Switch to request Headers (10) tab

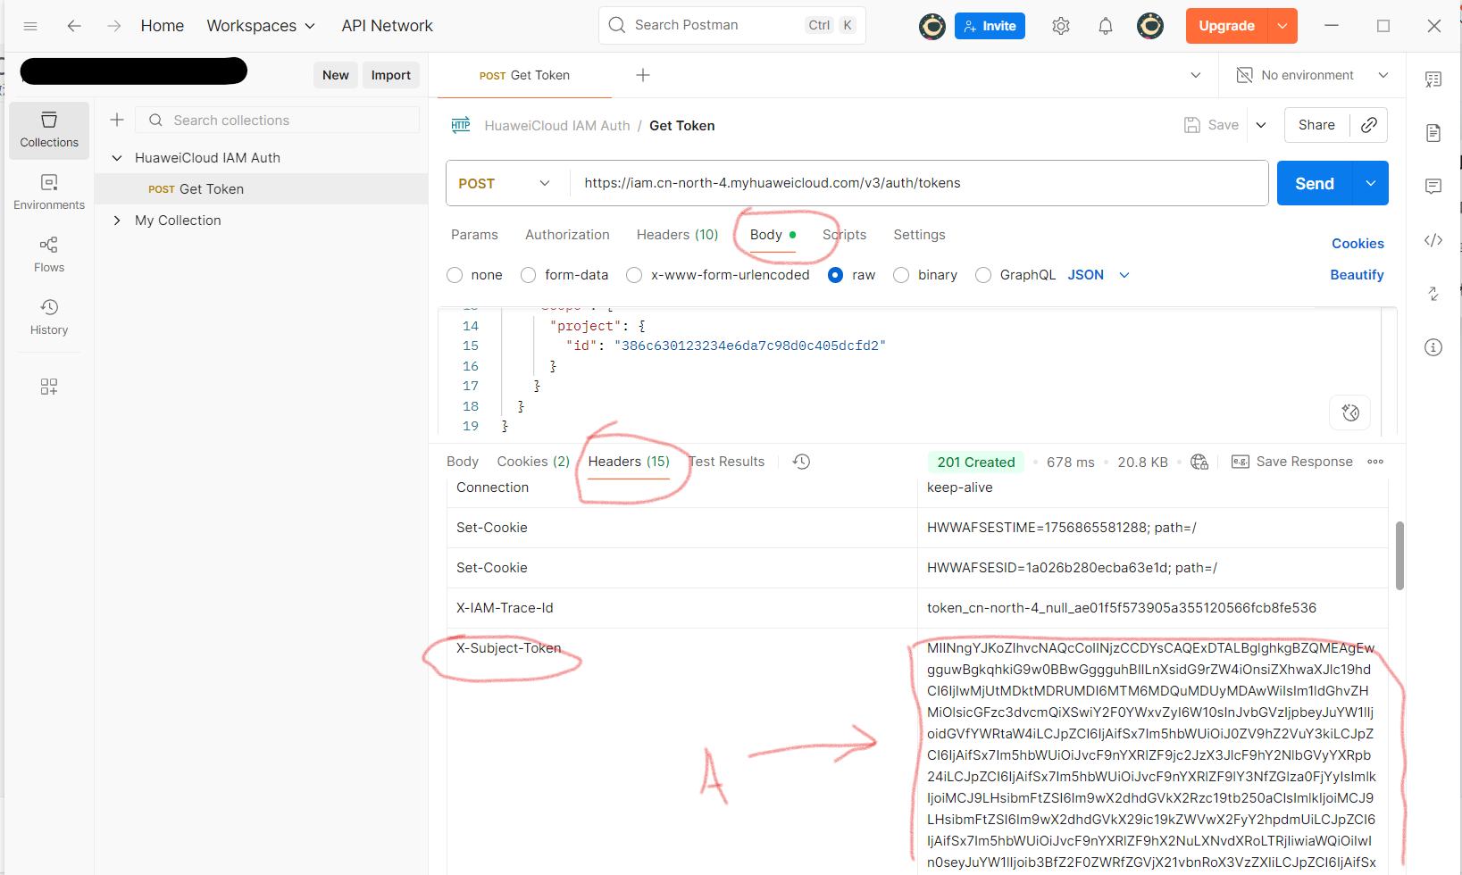pyautogui.click(x=677, y=235)
